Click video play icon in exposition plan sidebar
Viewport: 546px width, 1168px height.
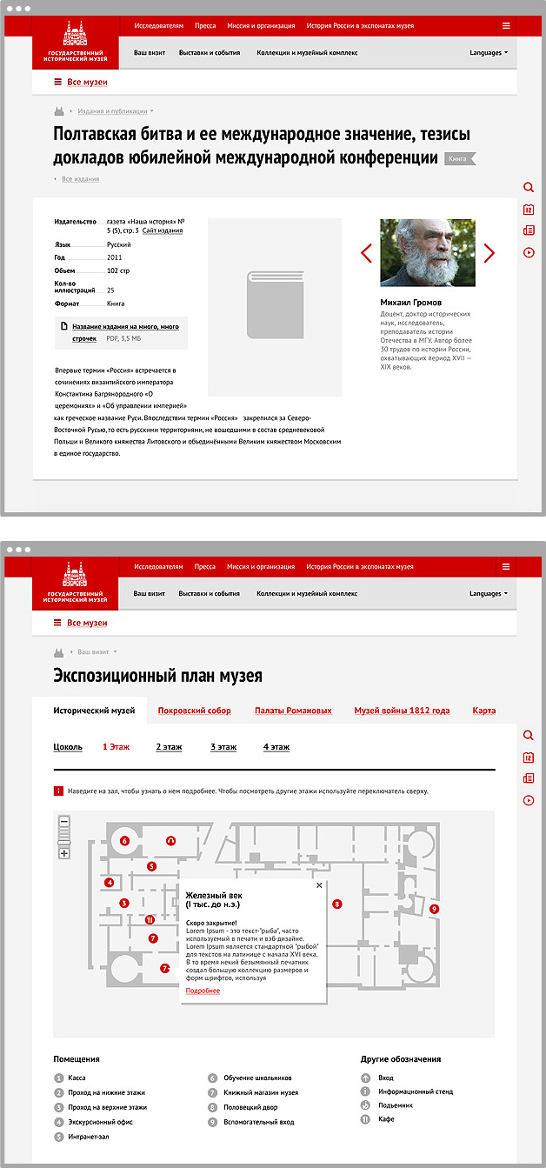pyautogui.click(x=528, y=800)
